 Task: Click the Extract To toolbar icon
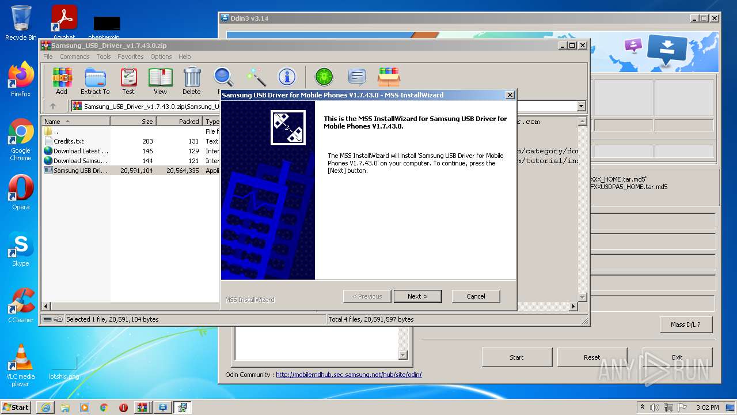95,81
